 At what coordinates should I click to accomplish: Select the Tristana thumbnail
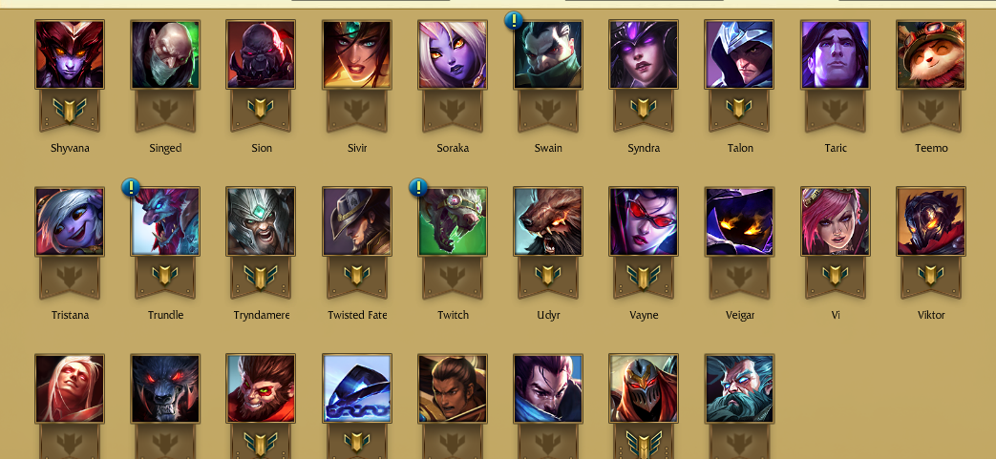point(70,221)
